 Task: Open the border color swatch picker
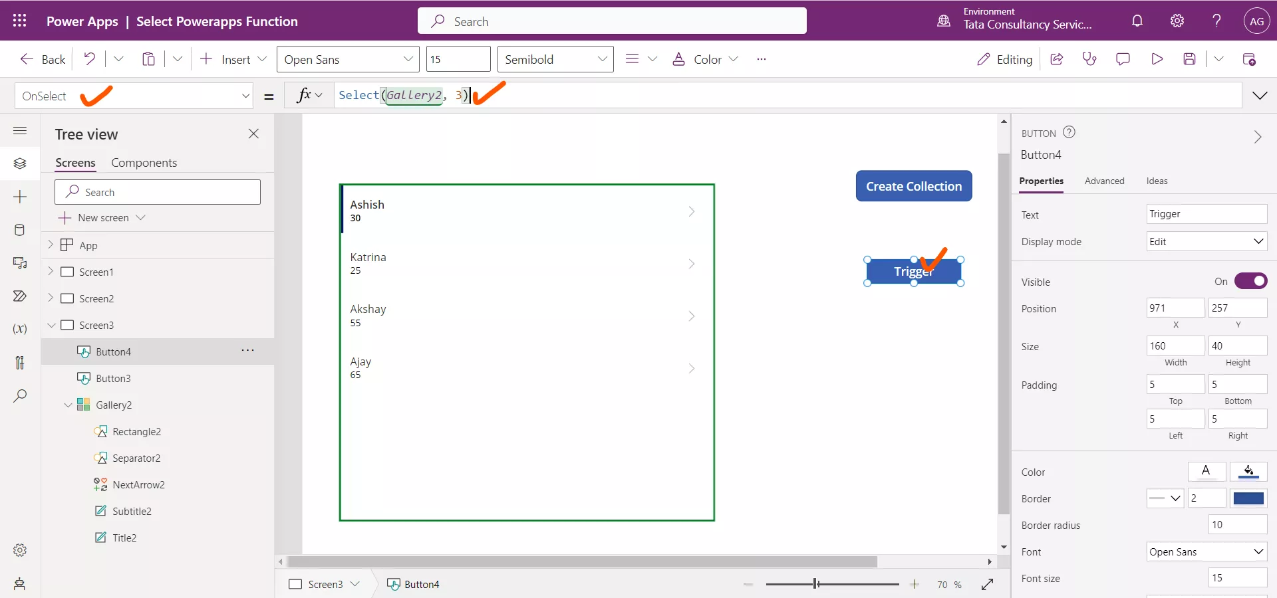coord(1249,498)
